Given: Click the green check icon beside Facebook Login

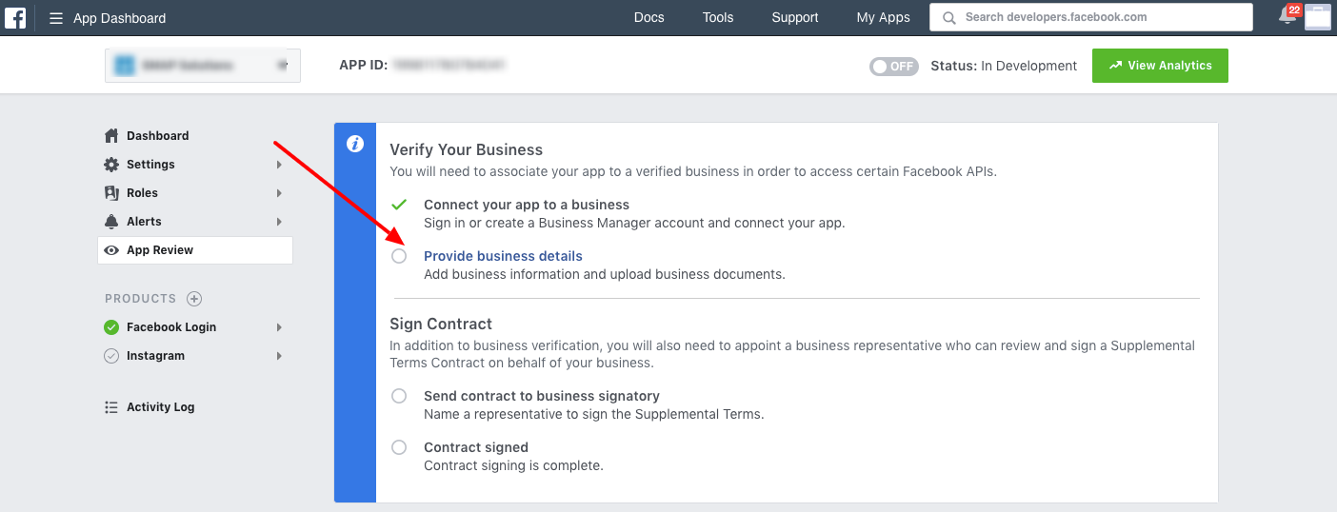Looking at the screenshot, I should tap(111, 327).
